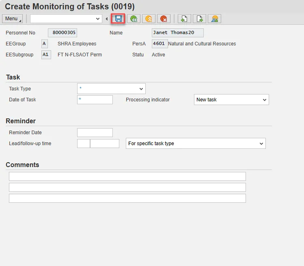Collapse command field using small triangle
304x266 pixels.
[x=107, y=19]
